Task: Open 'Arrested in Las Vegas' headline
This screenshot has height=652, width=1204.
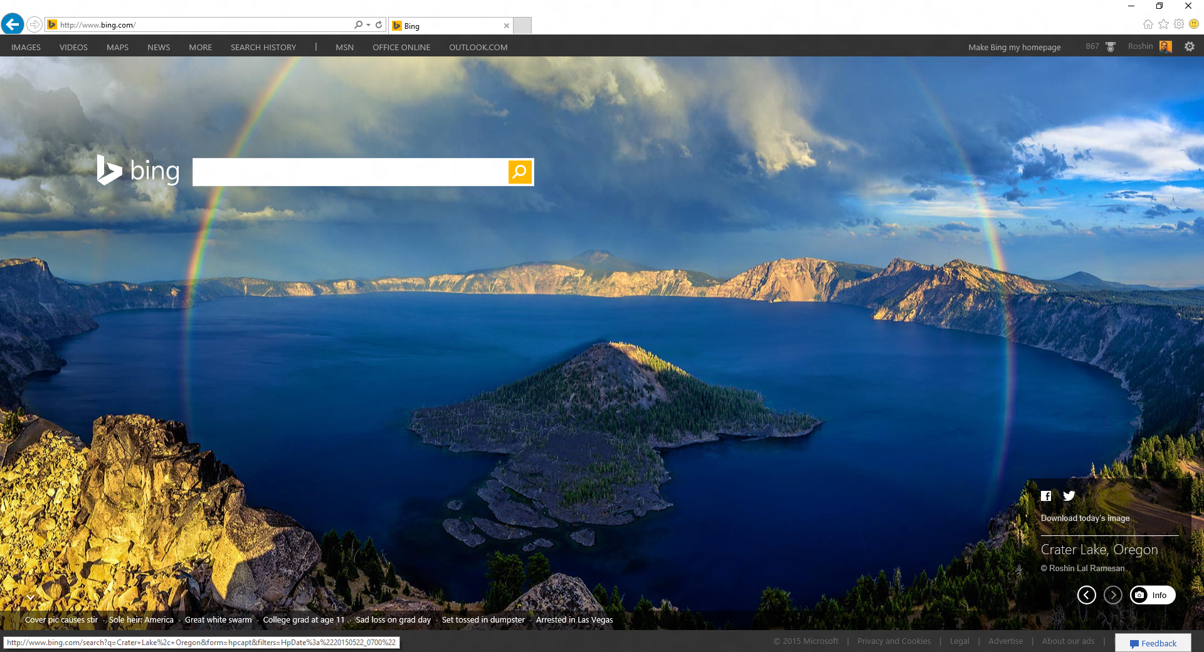Action: coord(574,619)
